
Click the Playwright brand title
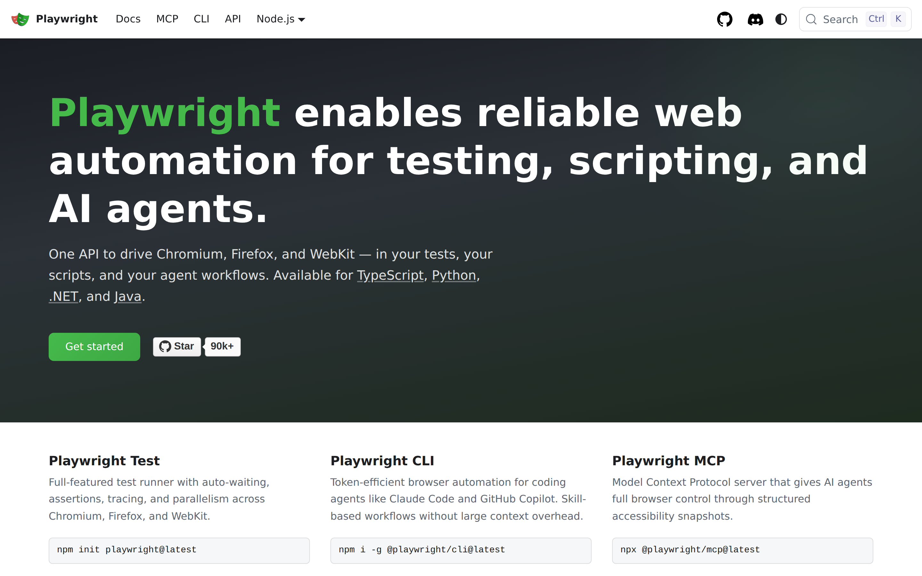tap(67, 19)
